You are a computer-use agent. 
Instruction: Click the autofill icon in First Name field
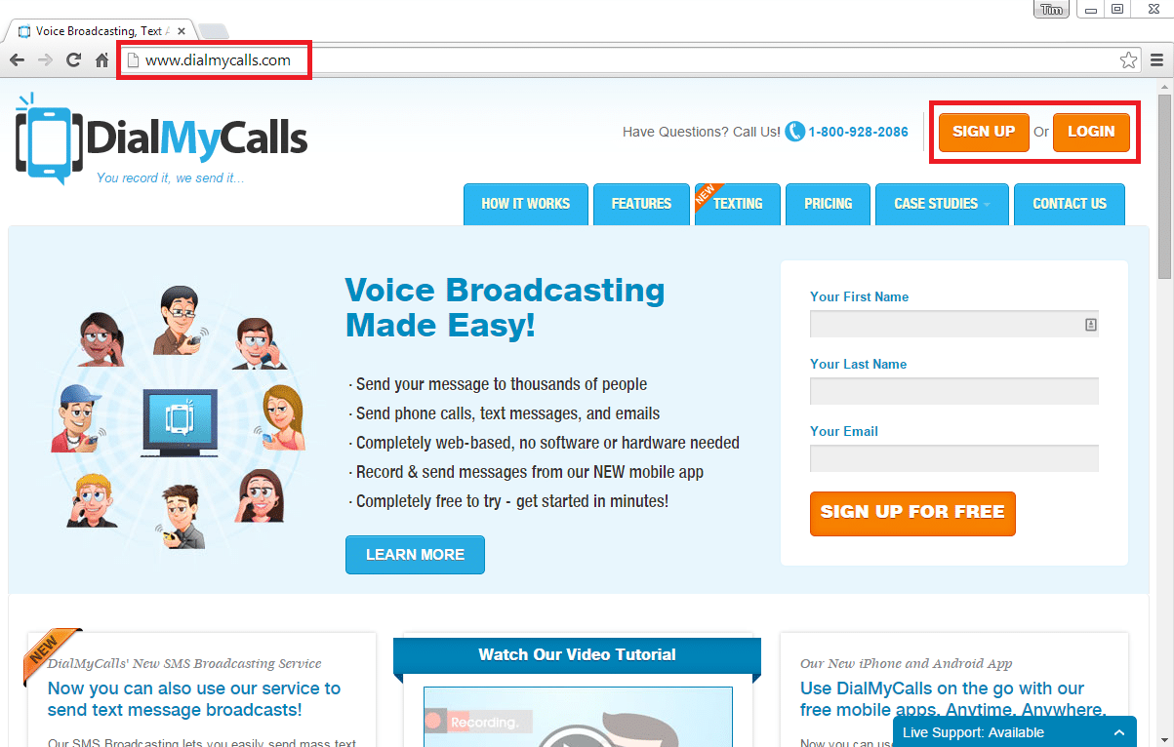click(x=1091, y=324)
